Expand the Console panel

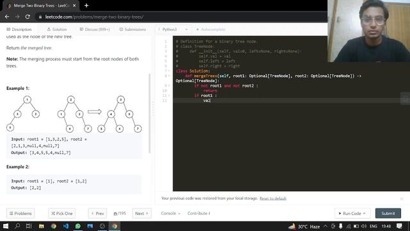(170, 214)
